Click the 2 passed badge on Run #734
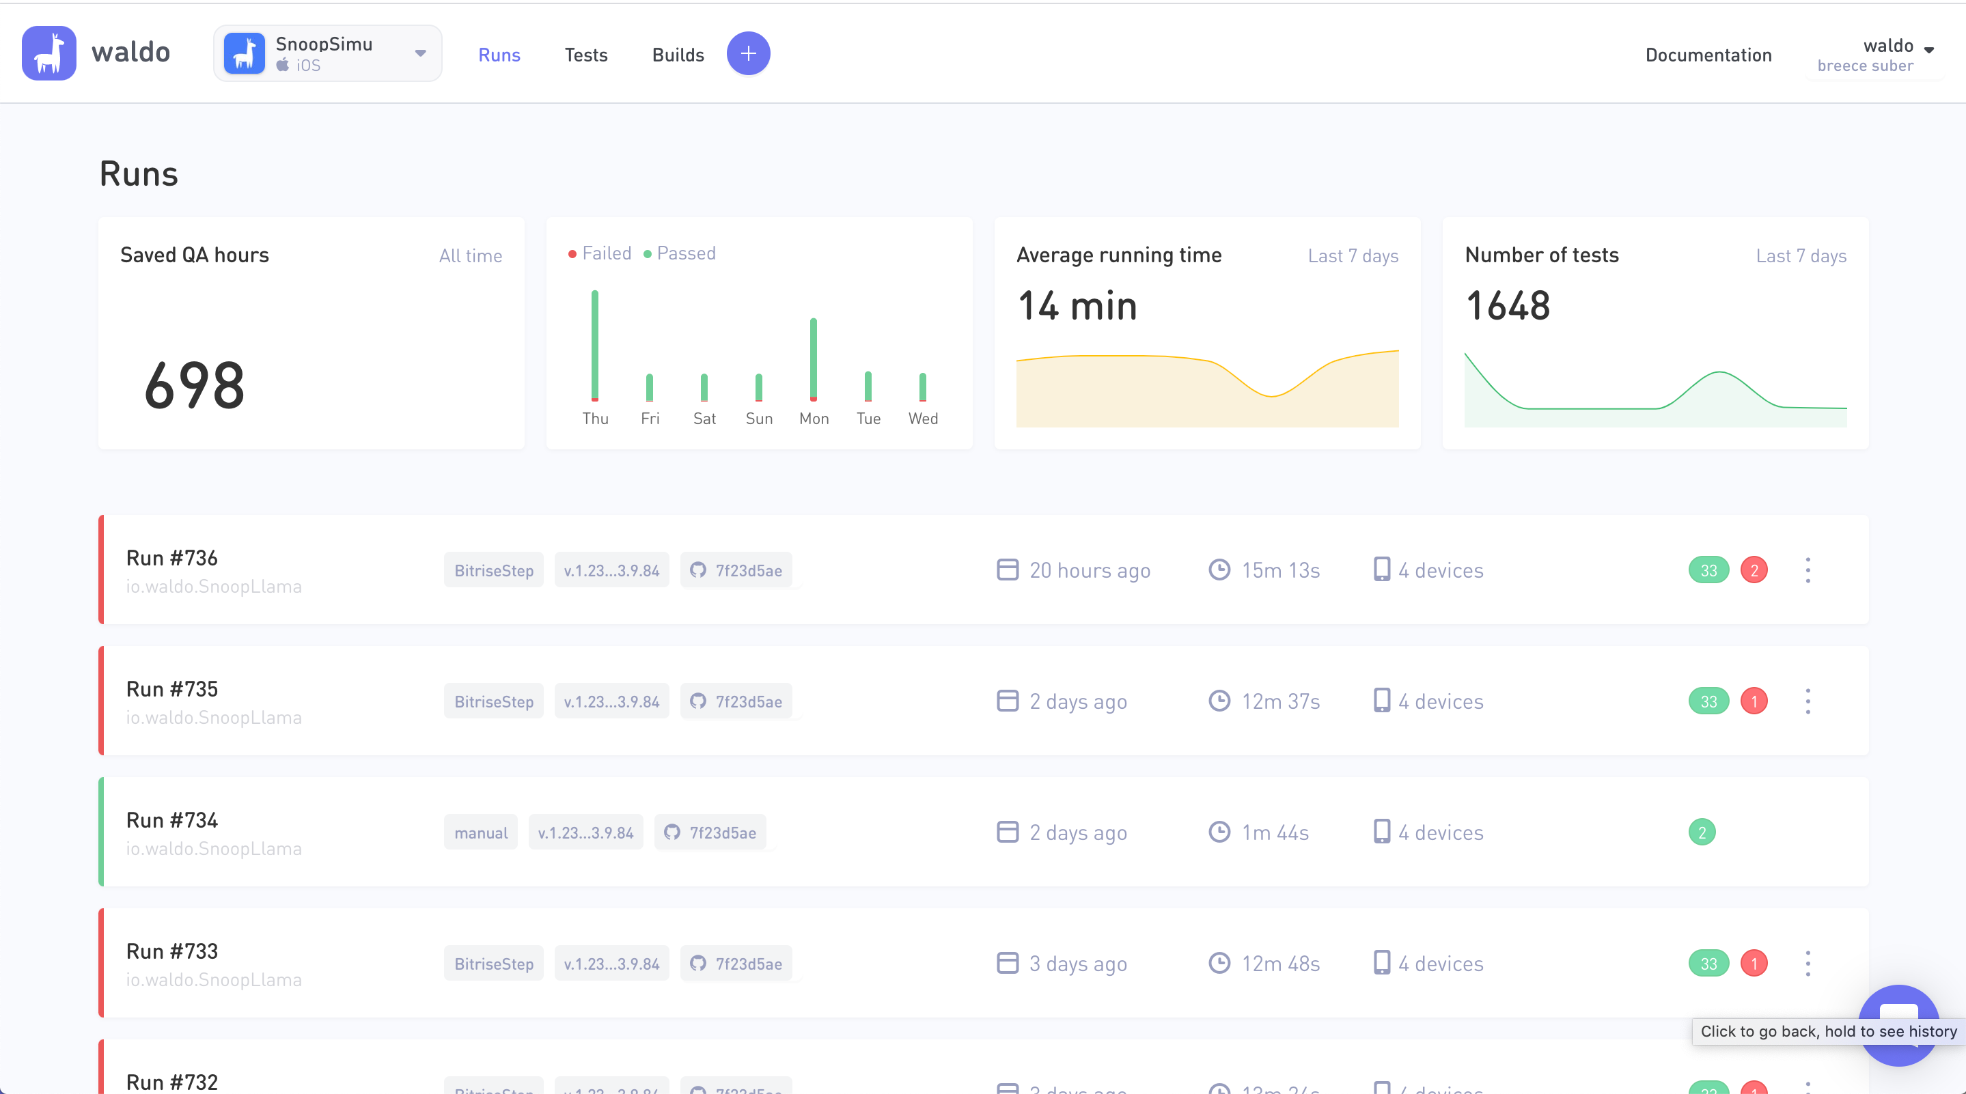 coord(1702,832)
